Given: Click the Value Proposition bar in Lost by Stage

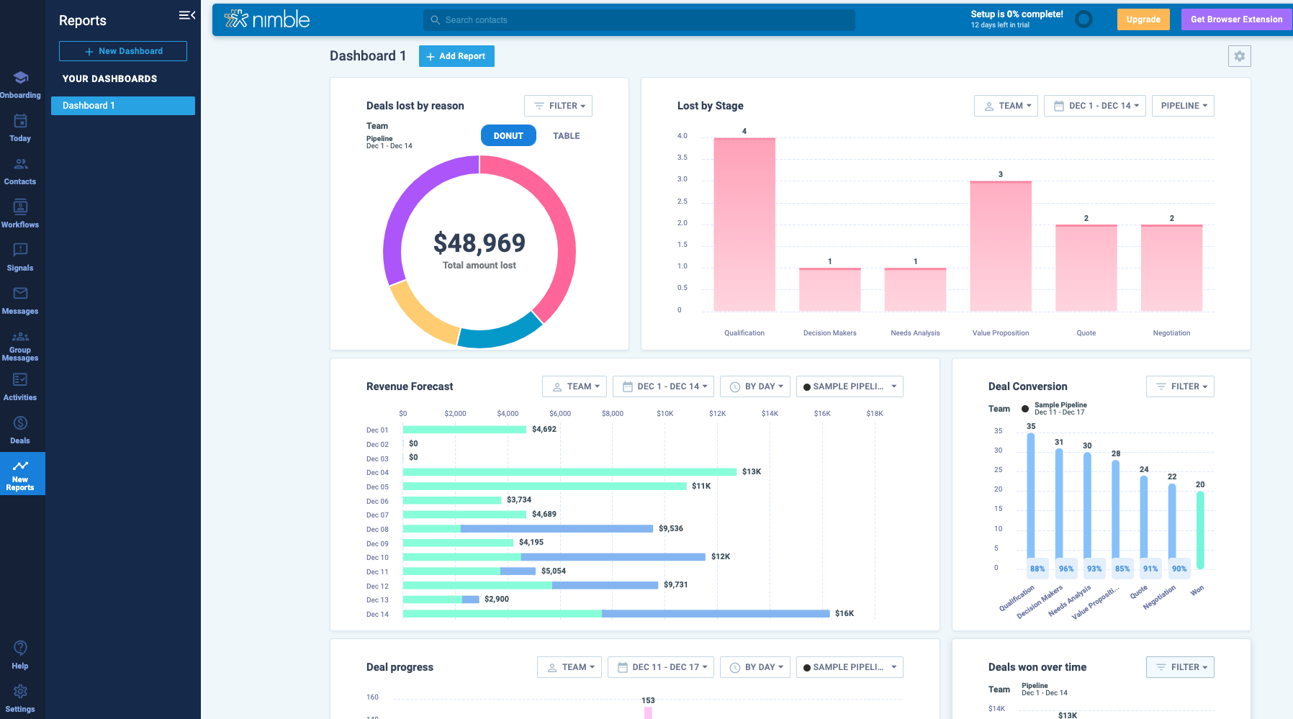Looking at the screenshot, I should (1001, 246).
